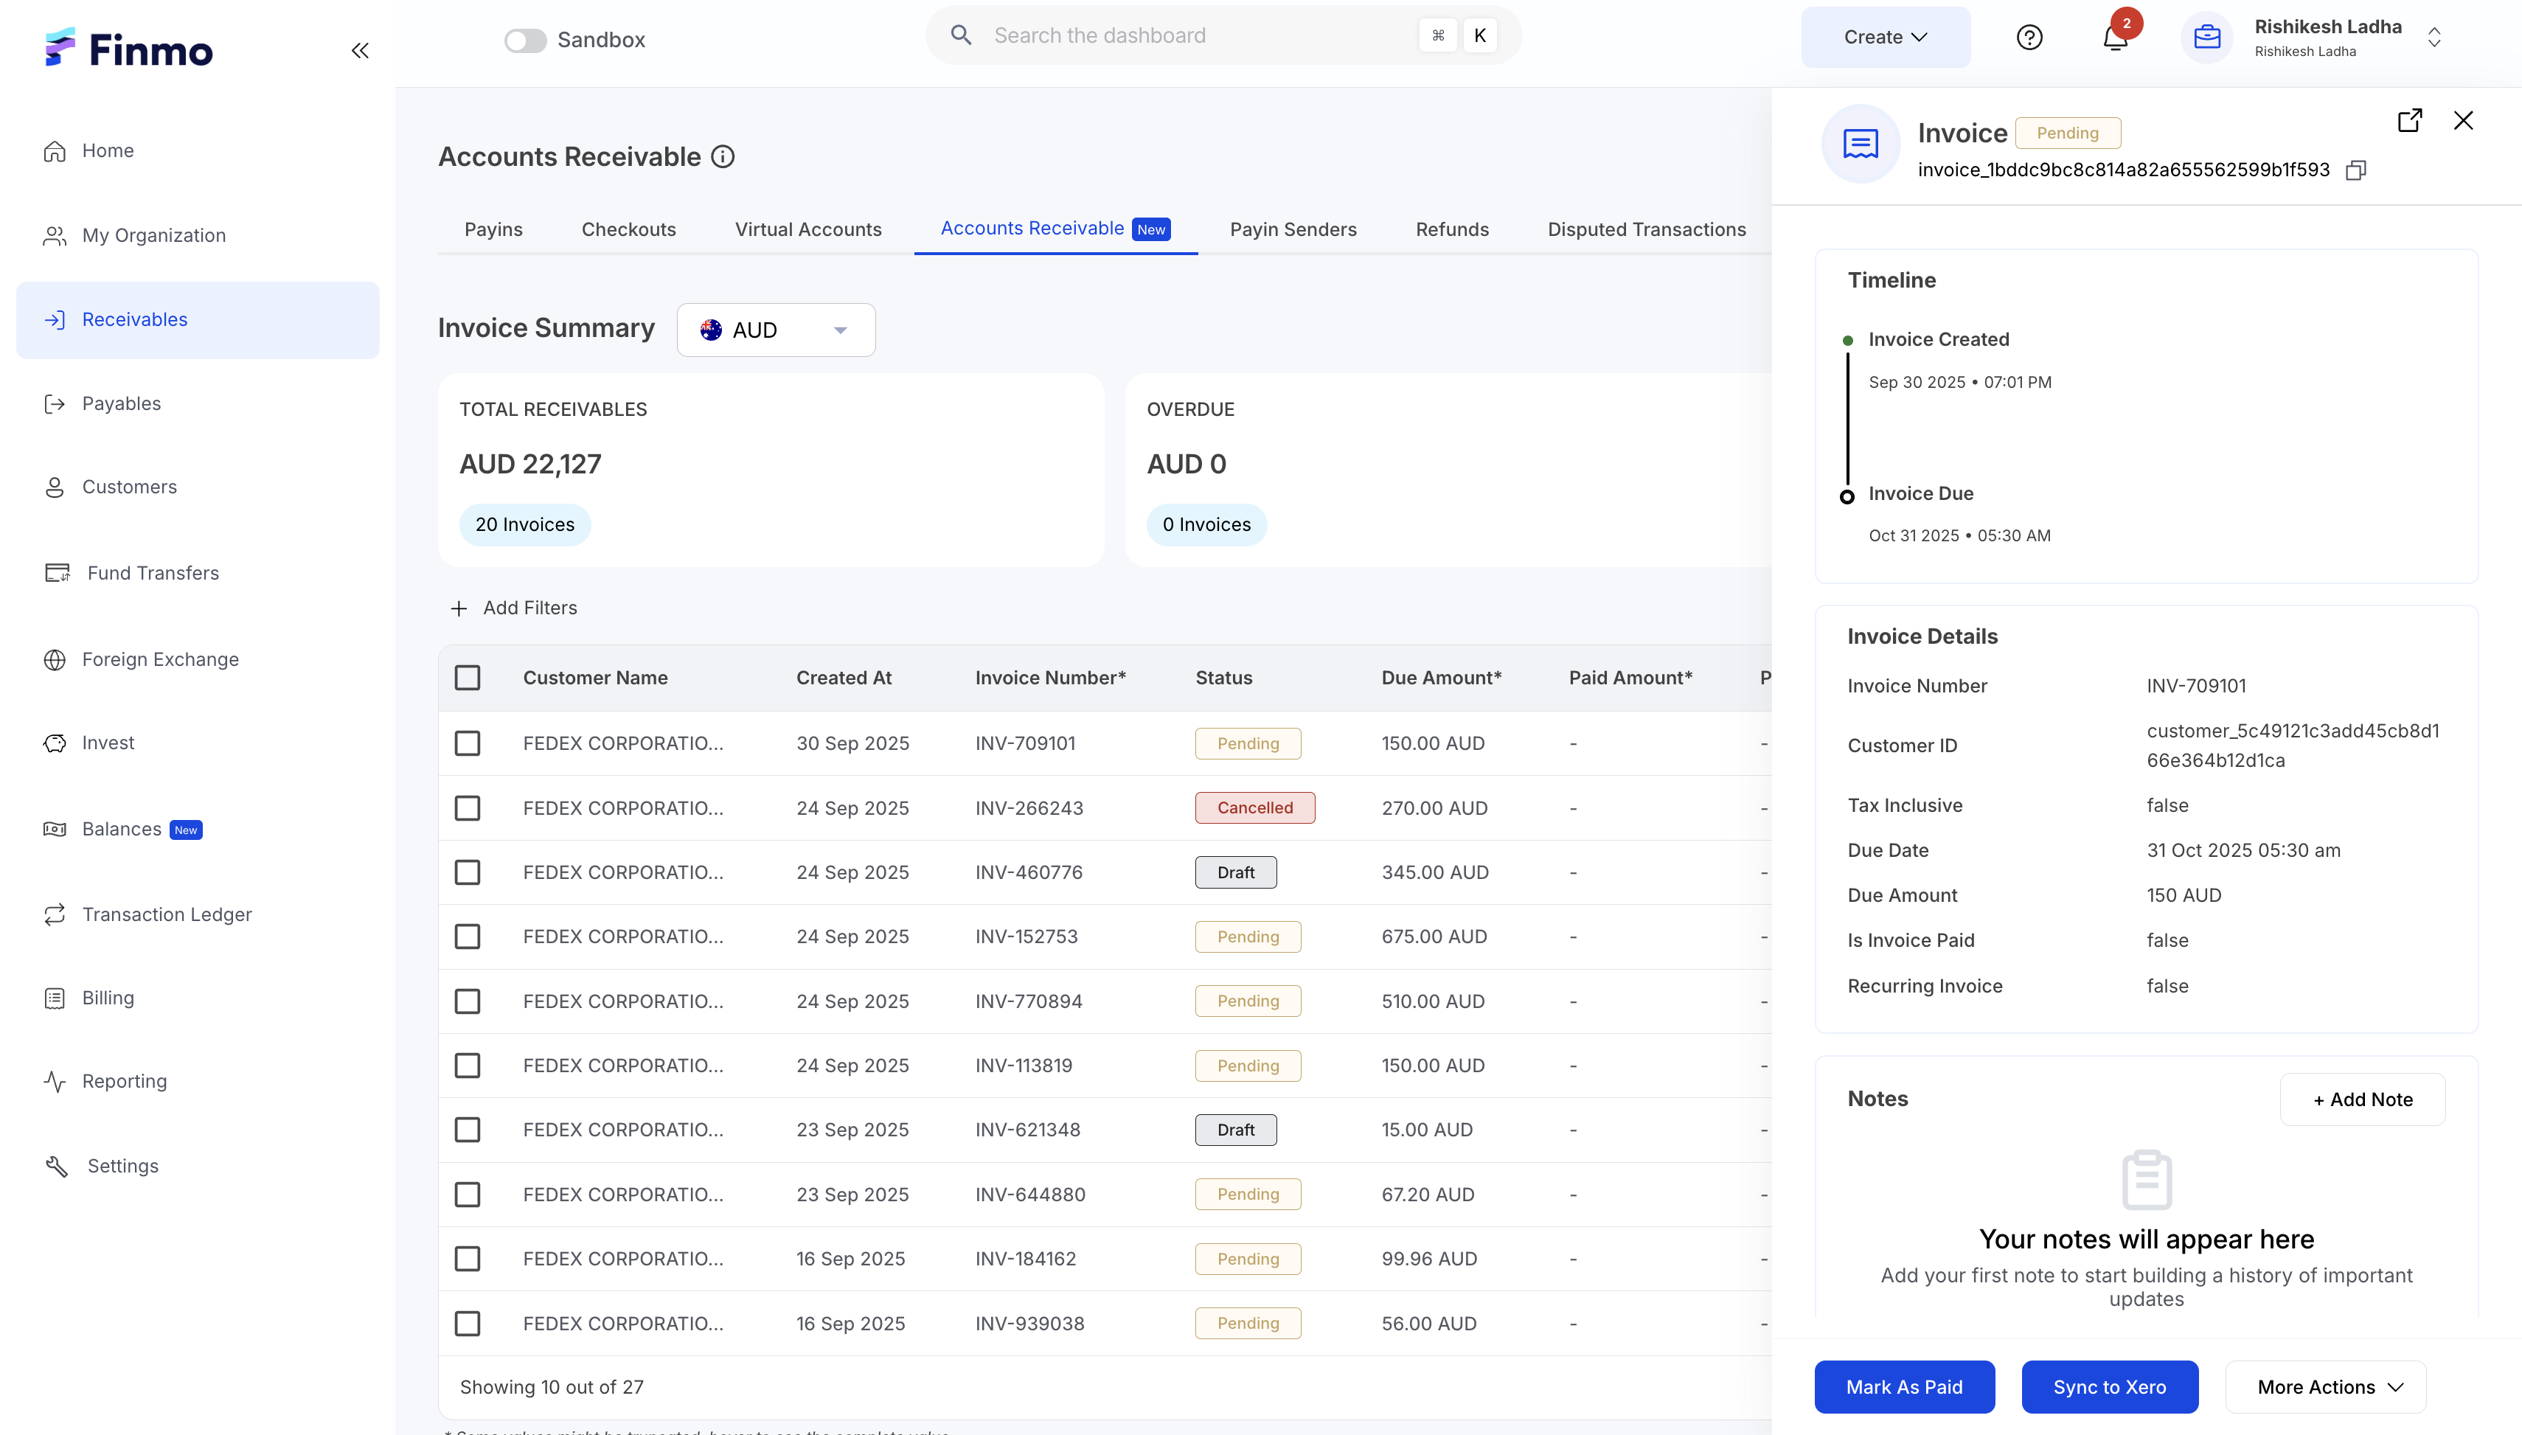Click the Sync to Xero button
Image resolution: width=2522 pixels, height=1435 pixels.
point(2108,1387)
